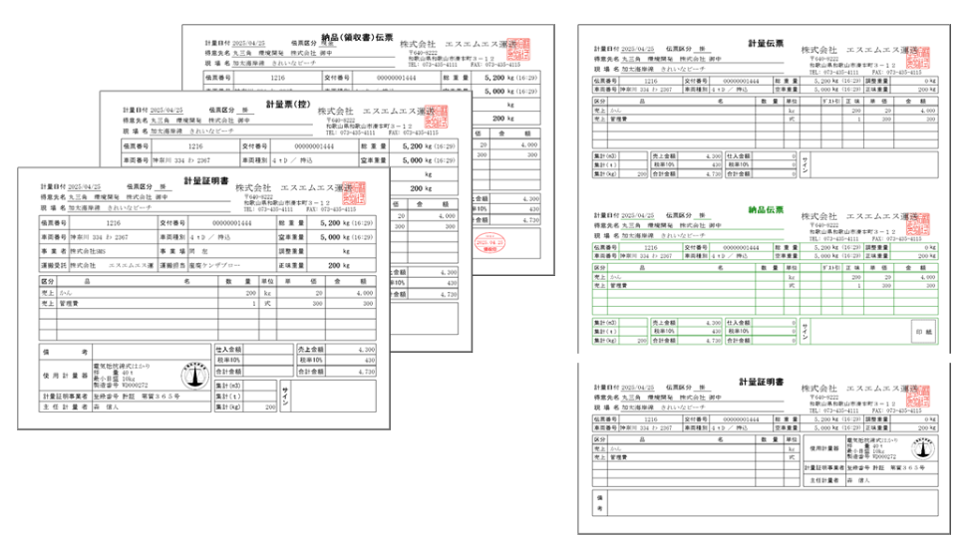Viewport: 967px width, 538px height.
Task: Click green 納品伝票 title
Action: 766,209
